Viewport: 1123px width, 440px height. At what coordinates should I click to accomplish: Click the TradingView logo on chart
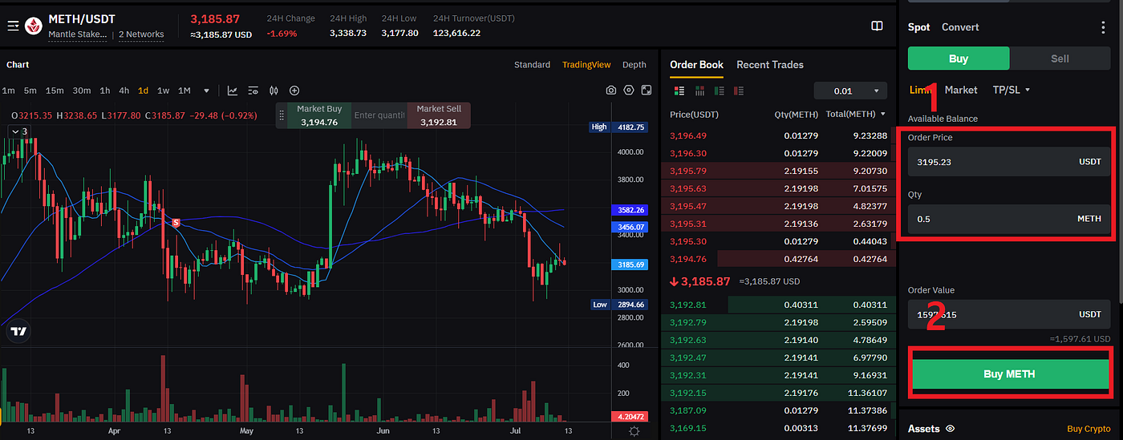[18, 331]
